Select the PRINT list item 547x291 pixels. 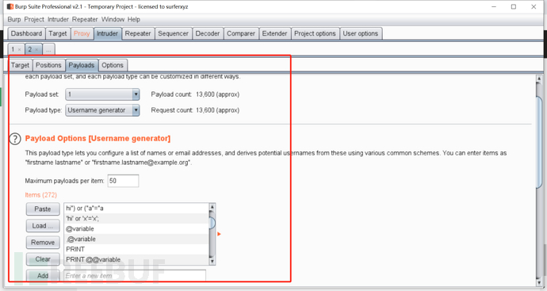[x=136, y=249]
